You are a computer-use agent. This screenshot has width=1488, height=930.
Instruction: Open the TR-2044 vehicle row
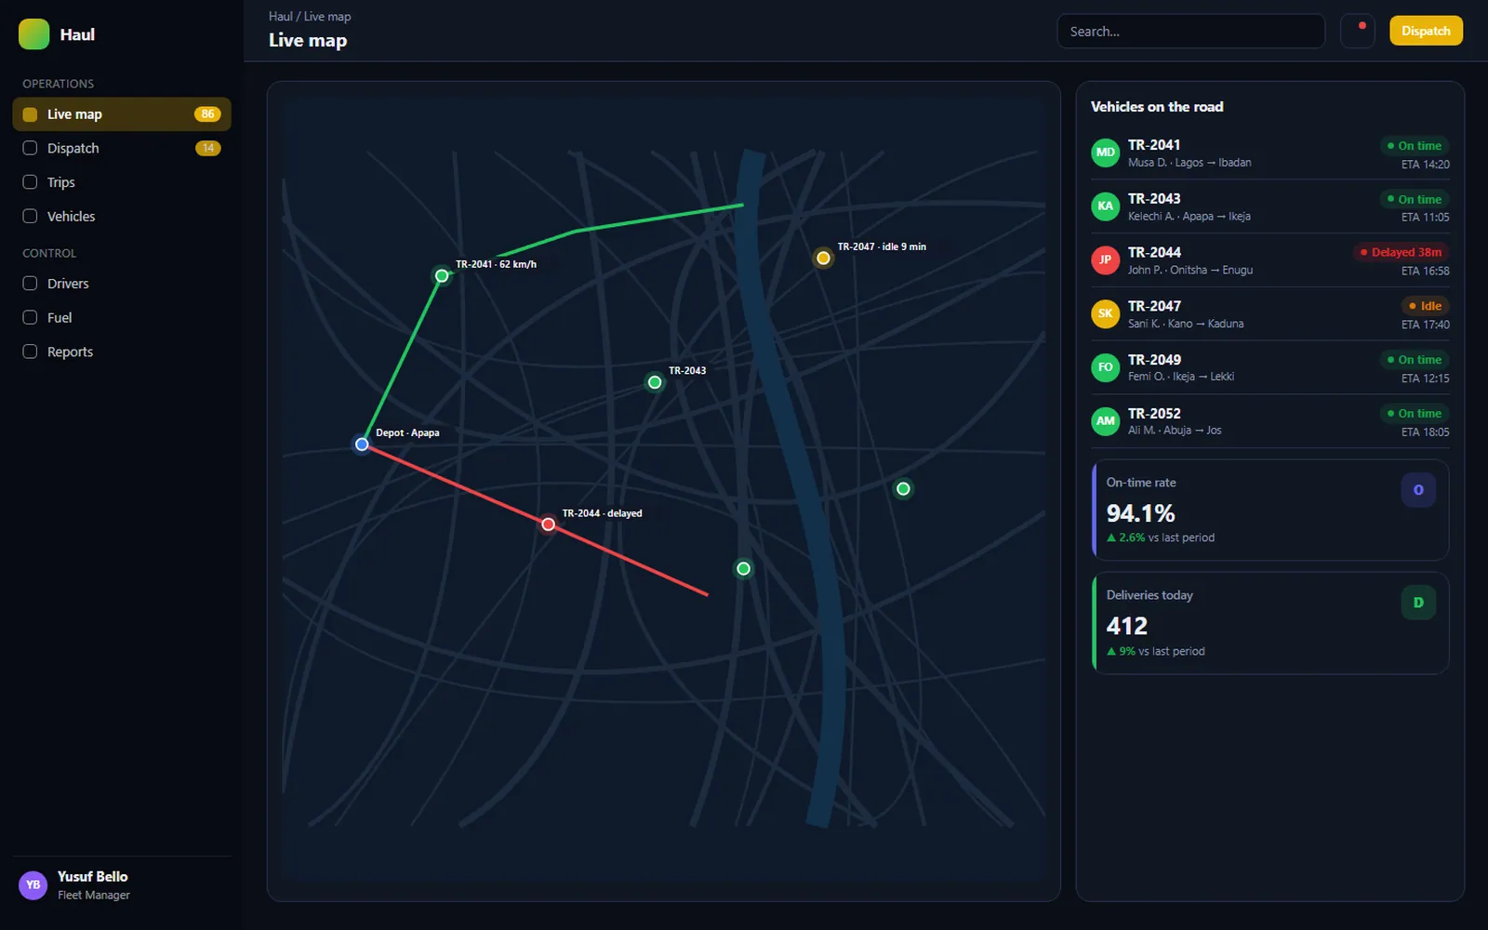[x=1269, y=260]
